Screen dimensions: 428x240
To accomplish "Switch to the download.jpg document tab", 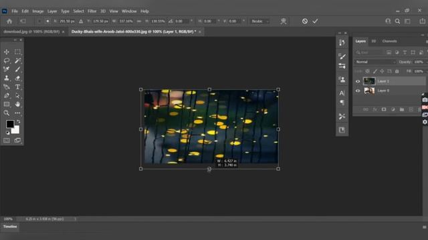I will point(31,31).
